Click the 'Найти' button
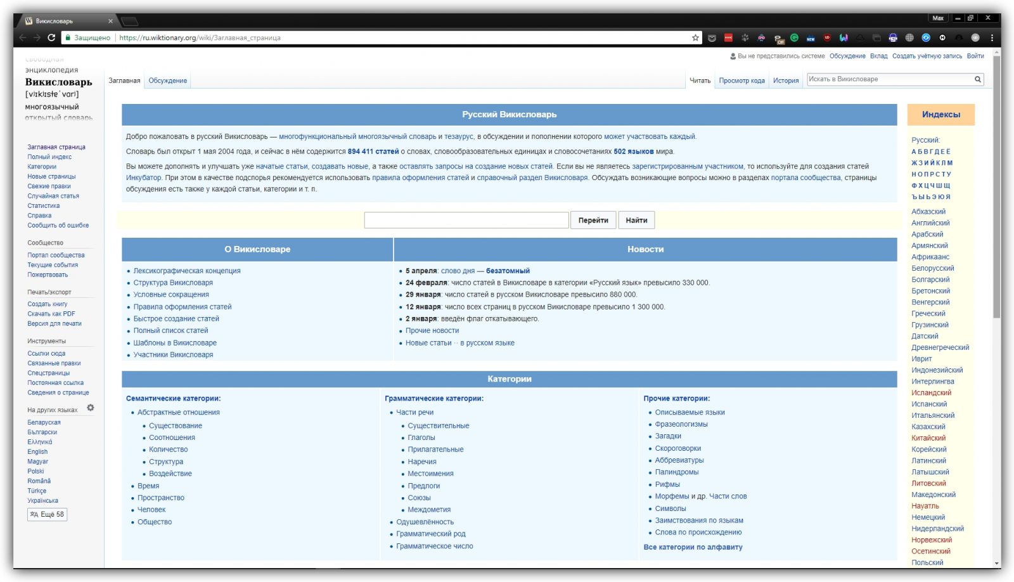The width and height of the screenshot is (1014, 582). 636,220
